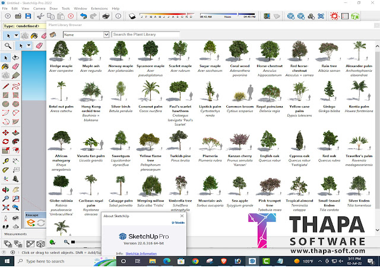Select the Push/Pull tool
380x268 pixels.
[x=15, y=132]
